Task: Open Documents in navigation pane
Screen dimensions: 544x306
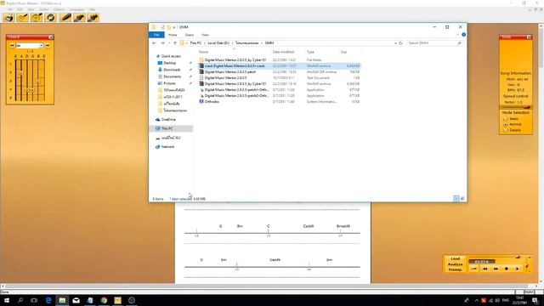Action: 172,76
